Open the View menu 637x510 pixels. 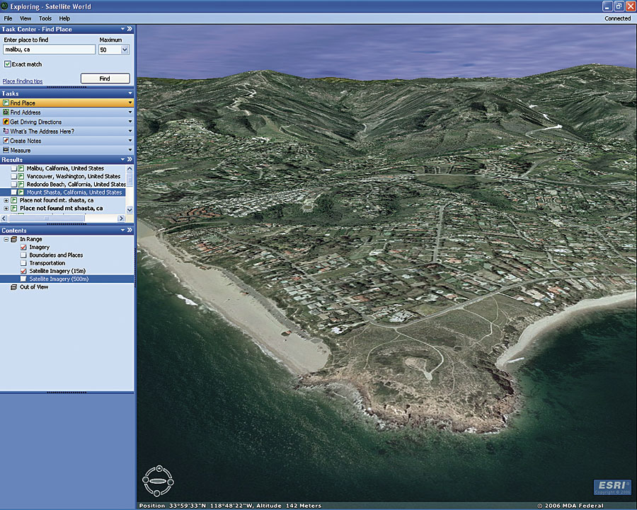(25, 18)
